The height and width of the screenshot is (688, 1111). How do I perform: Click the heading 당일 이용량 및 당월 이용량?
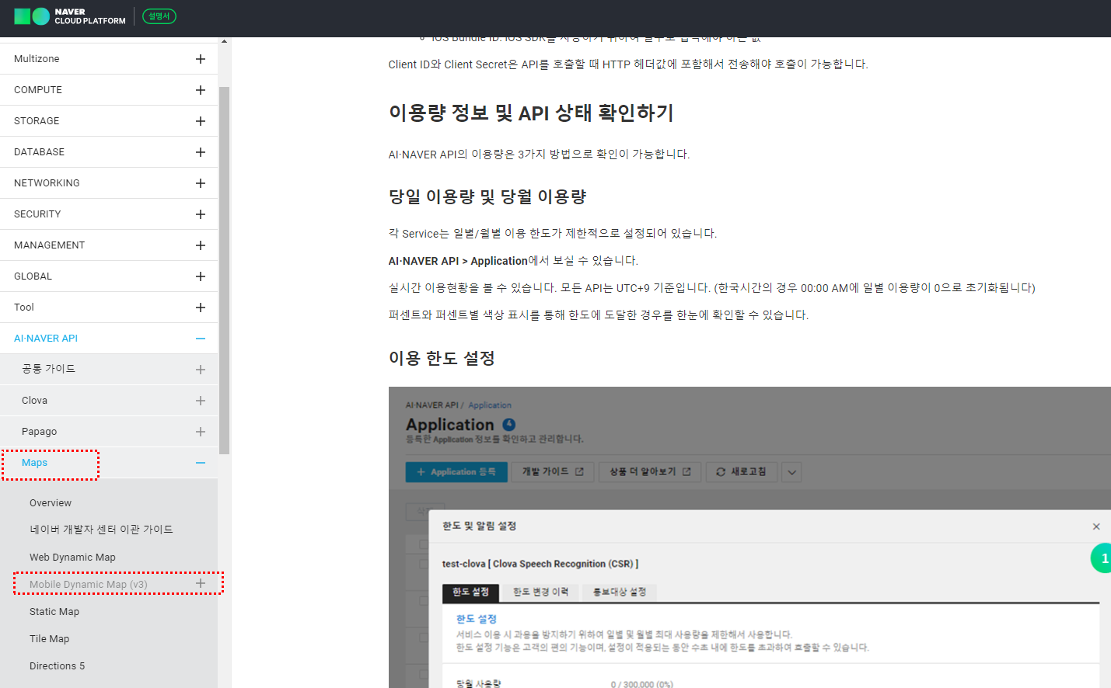click(x=487, y=197)
